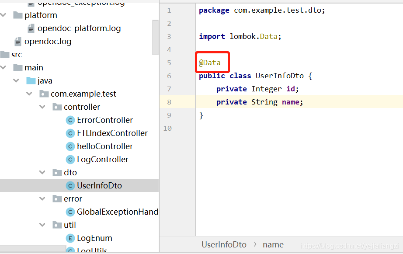Select the controller package label
The image size is (403, 254).
tap(82, 107)
